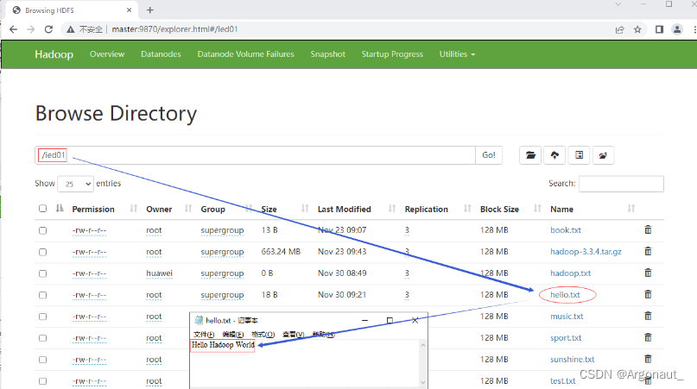Image resolution: width=697 pixels, height=389 pixels.
Task: Click the not secure warning icon
Action: pyautogui.click(x=70, y=29)
